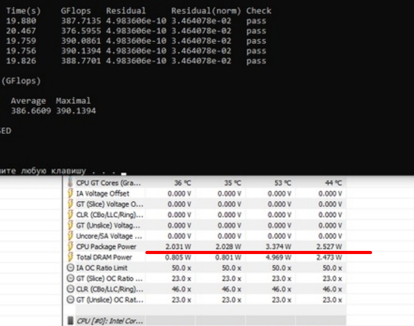Click the 0.805 W Total DRAM Power value
414x326 pixels.
(x=179, y=257)
